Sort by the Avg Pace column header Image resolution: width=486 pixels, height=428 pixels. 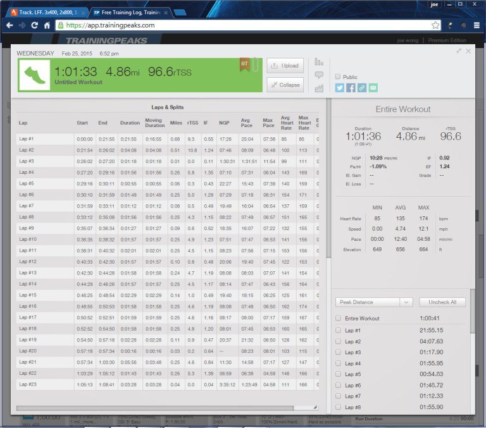pyautogui.click(x=246, y=123)
